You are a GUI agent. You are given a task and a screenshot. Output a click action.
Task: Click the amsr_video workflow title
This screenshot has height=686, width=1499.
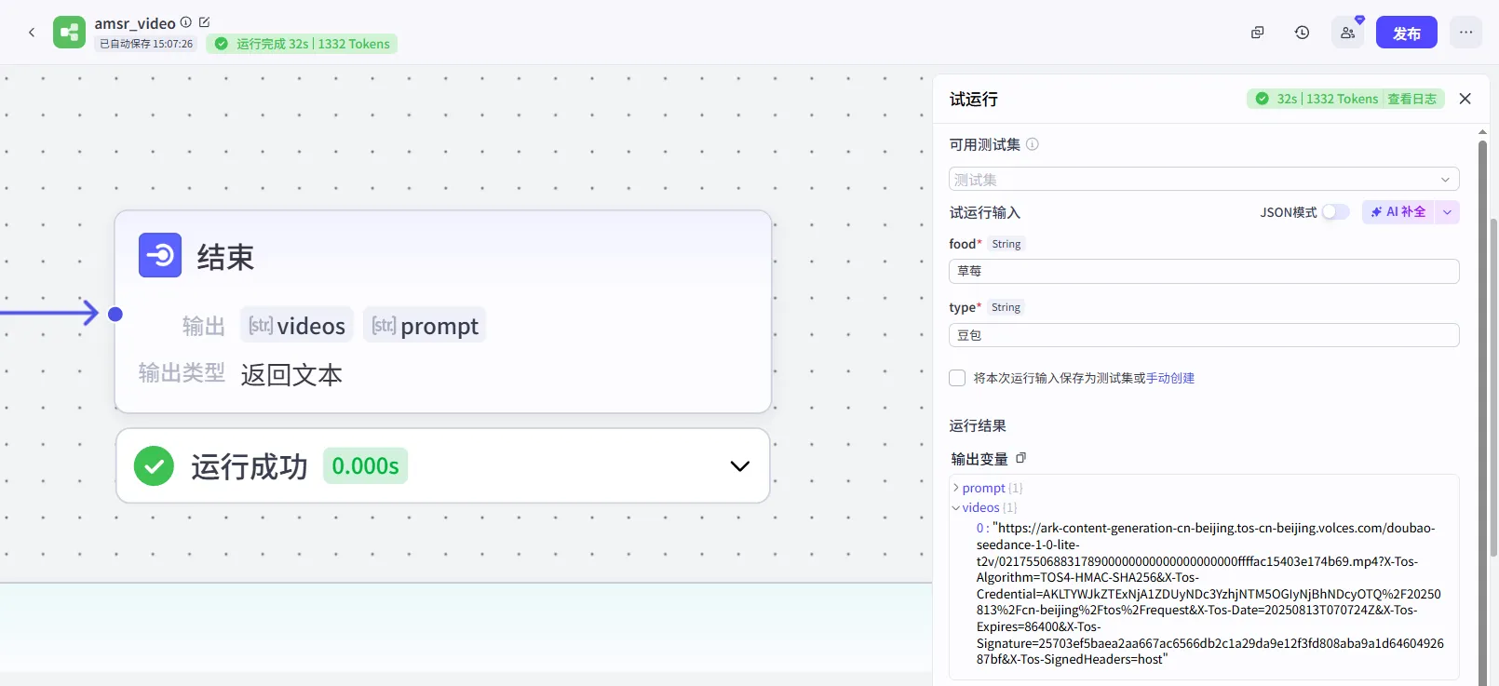(135, 23)
